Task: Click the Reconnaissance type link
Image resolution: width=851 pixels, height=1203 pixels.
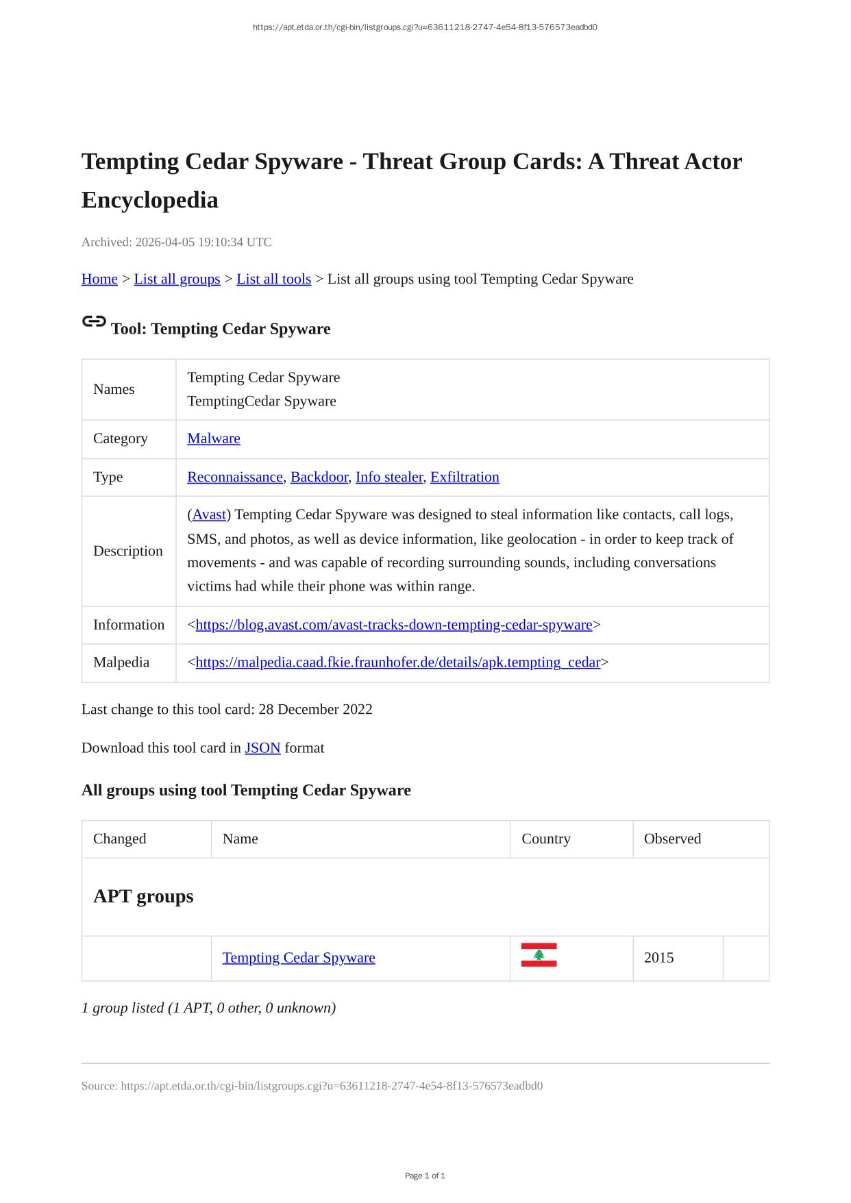Action: [235, 477]
